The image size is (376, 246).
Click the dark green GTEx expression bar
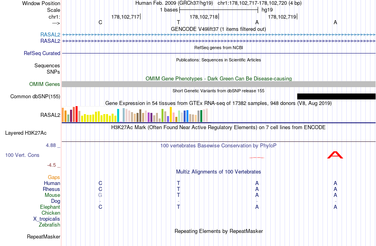click(x=201, y=116)
